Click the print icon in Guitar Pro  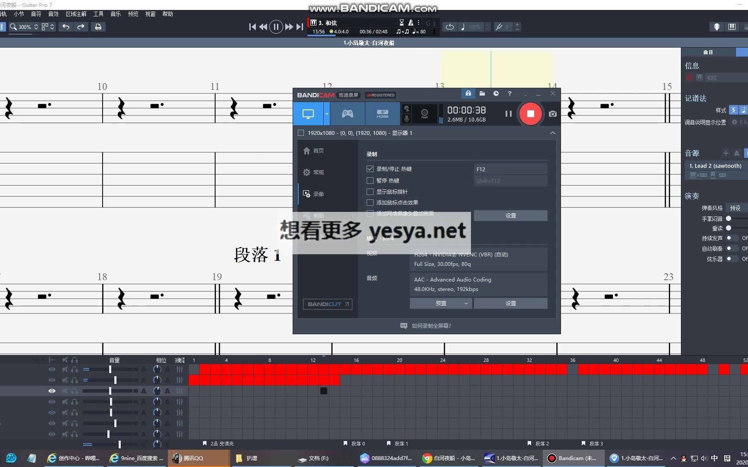(98, 27)
